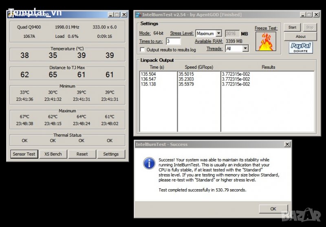Click the PayPal Donate button

(x=301, y=48)
